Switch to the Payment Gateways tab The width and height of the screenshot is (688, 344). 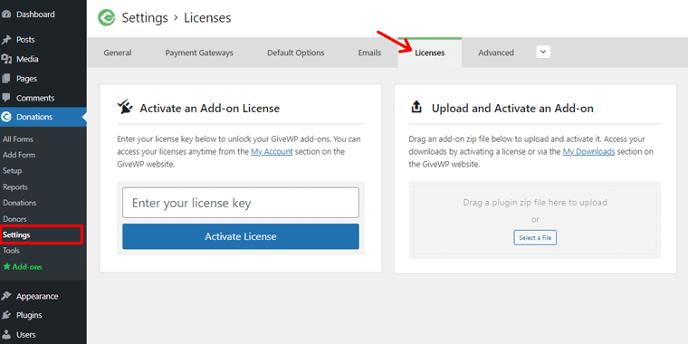click(199, 53)
